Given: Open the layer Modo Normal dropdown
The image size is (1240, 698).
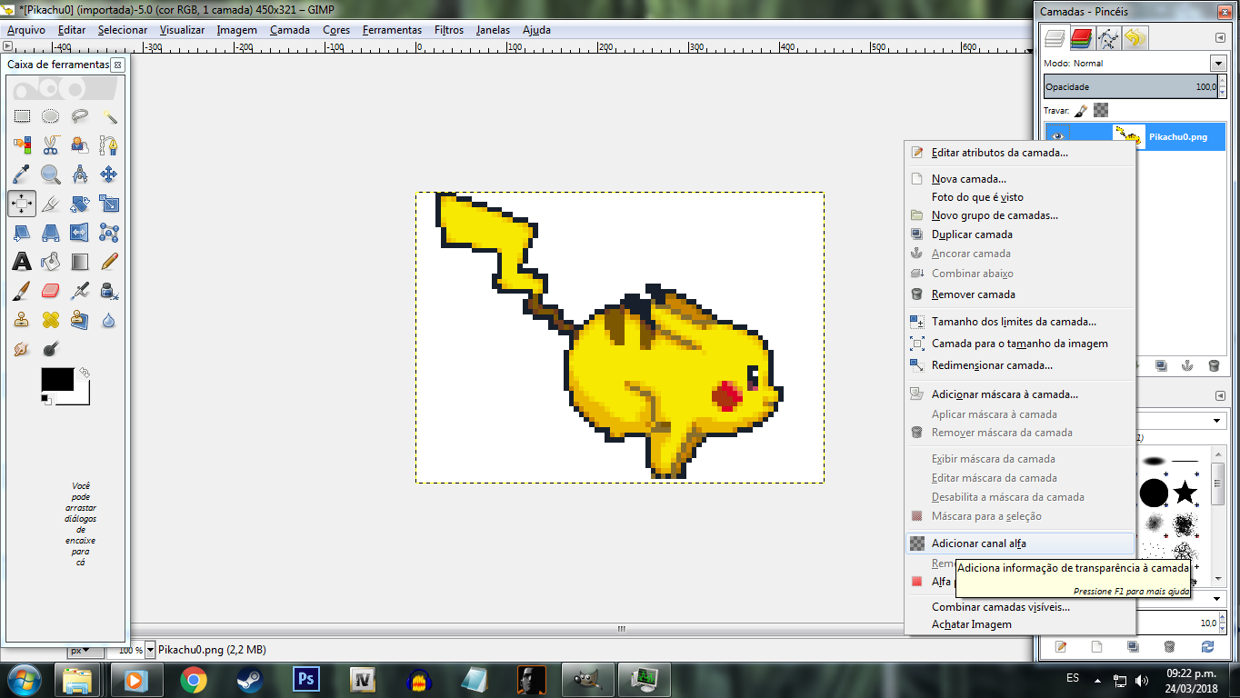Looking at the screenshot, I should pyautogui.click(x=1218, y=64).
